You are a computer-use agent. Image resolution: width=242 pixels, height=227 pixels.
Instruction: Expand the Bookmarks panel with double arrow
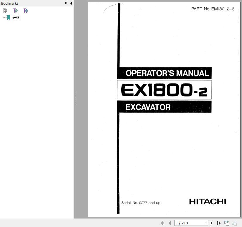(67, 3)
